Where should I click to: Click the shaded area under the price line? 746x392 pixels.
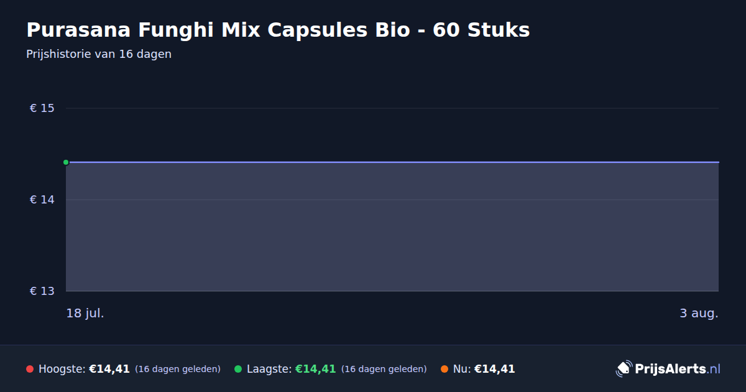392,227
